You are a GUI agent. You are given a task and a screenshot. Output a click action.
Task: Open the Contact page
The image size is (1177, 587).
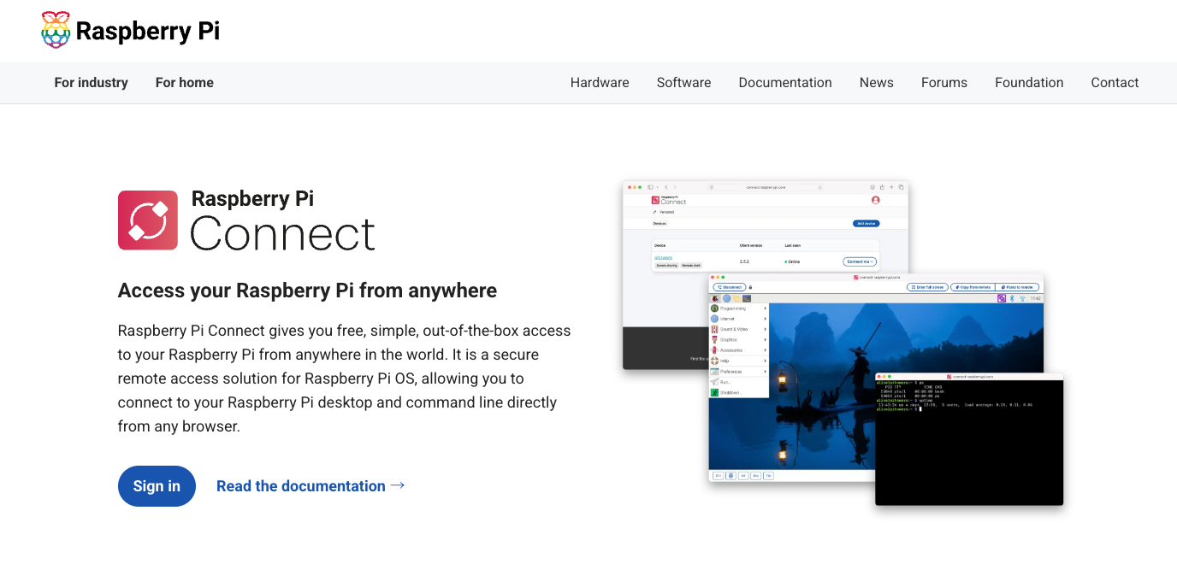pyautogui.click(x=1115, y=83)
